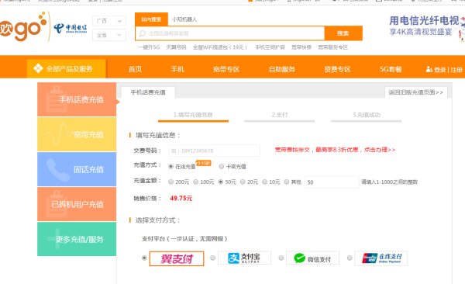Viewport: 465px width, 284px height.
Task: Choose the 其他 amount option
Action: point(287,182)
